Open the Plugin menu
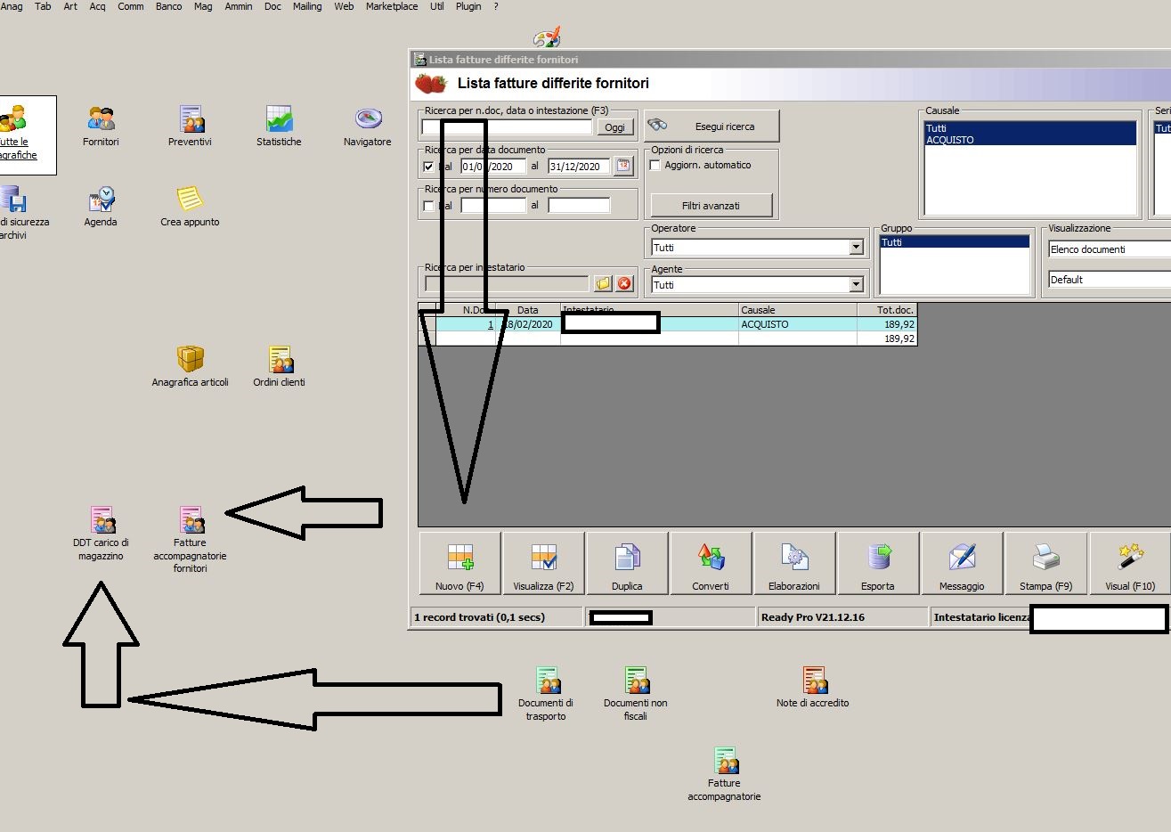 (468, 6)
